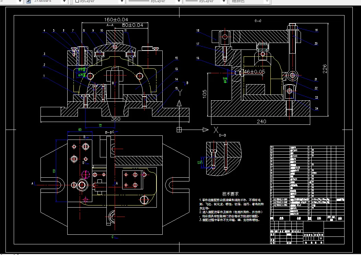Click the B-B section view label
This screenshot has width=361, height=255.
pyautogui.click(x=108, y=132)
